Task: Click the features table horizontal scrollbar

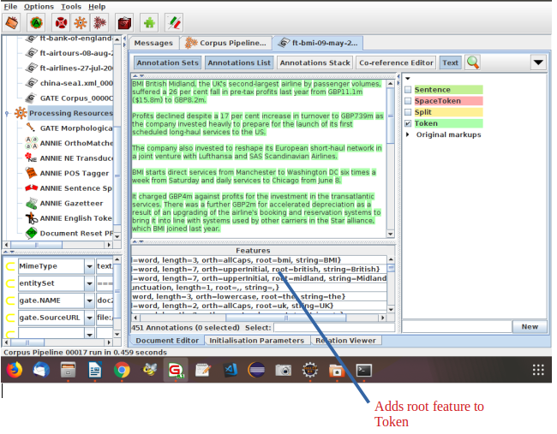Action: pyautogui.click(x=260, y=318)
